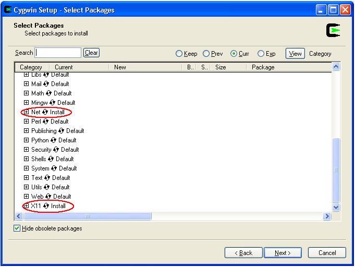This screenshot has height=267, width=355.
Task: Click the cycle icon next to Perl
Action: (x=45, y=122)
